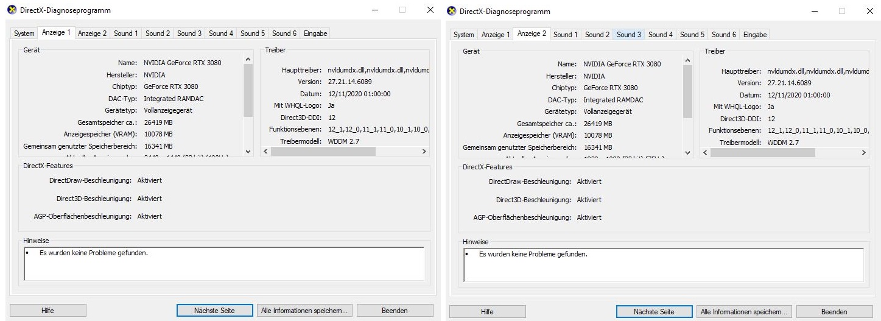
Task: Open System tab in right DirectX window
Action: pos(464,35)
